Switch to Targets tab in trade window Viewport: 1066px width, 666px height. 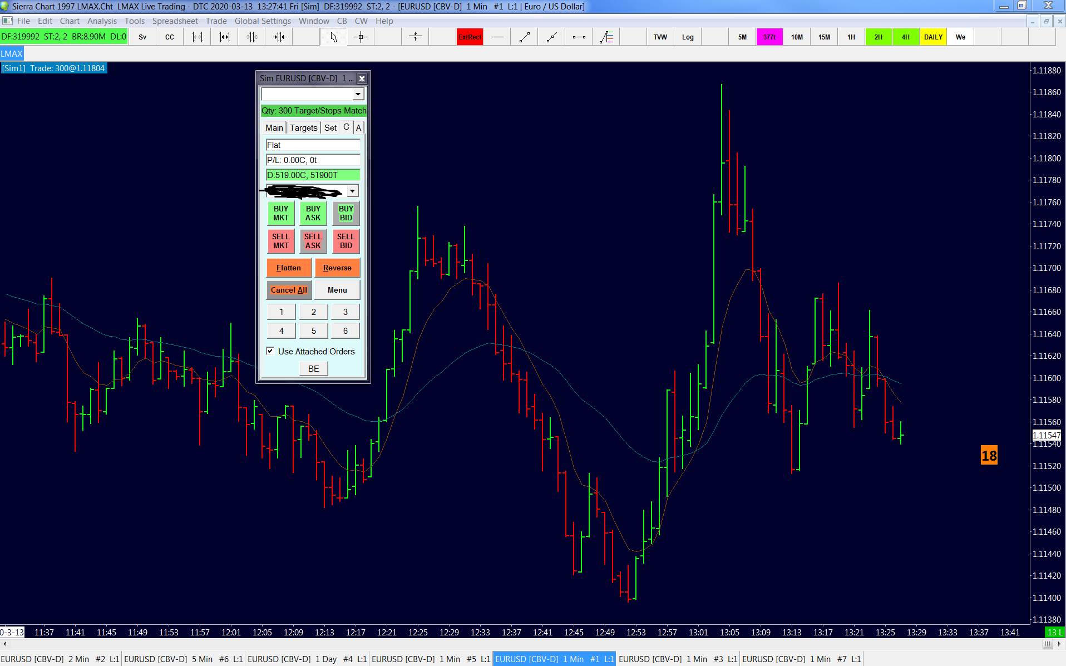click(303, 127)
